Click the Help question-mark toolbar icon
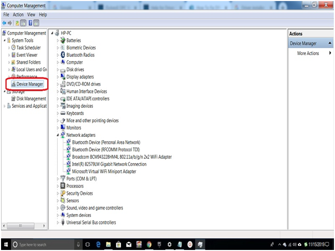 (30, 23)
